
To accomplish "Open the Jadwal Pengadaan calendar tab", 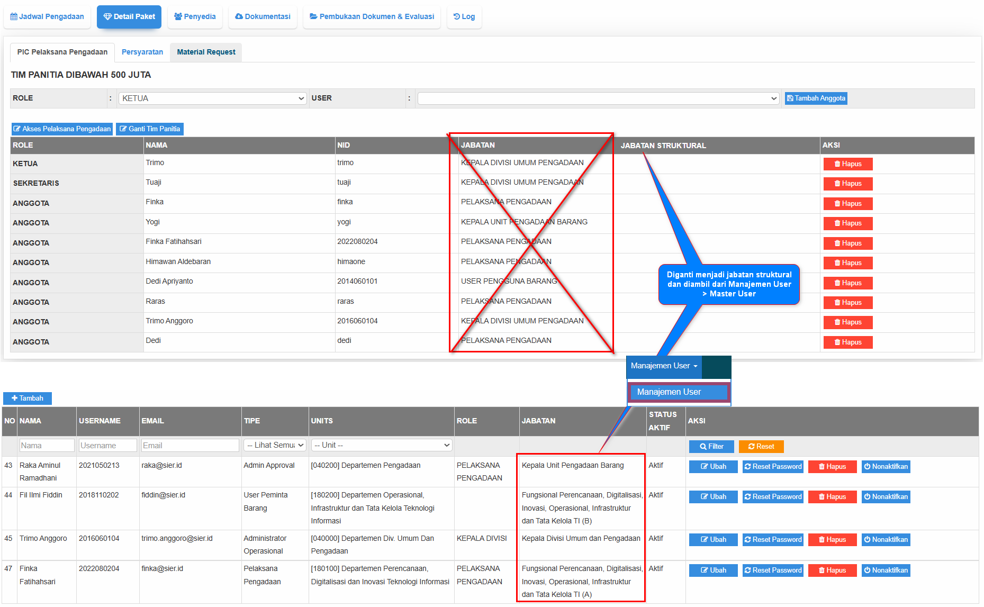I will 47,16.
